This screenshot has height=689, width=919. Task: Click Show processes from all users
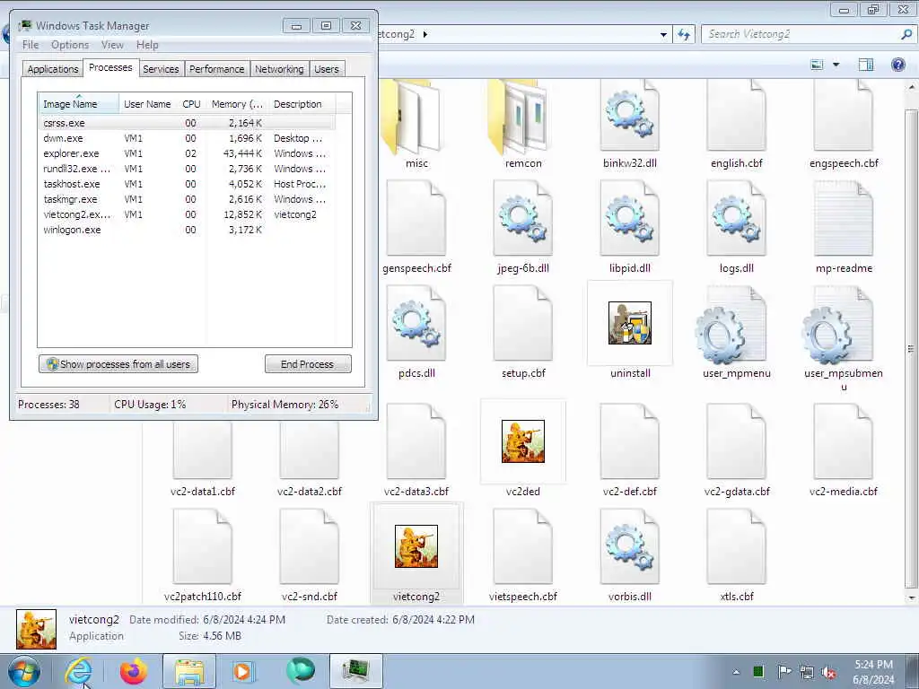[x=118, y=364]
